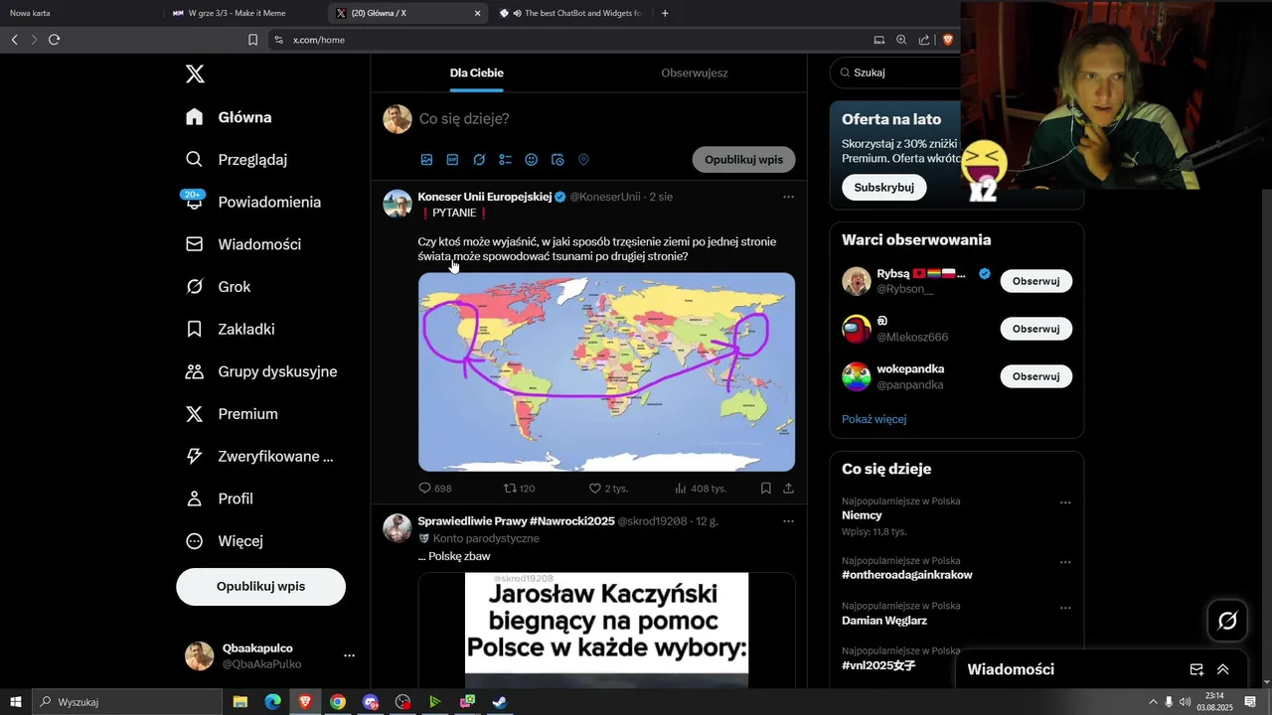Open the browser zoom magnifier icon
This screenshot has width=1272, height=715.
click(x=901, y=40)
